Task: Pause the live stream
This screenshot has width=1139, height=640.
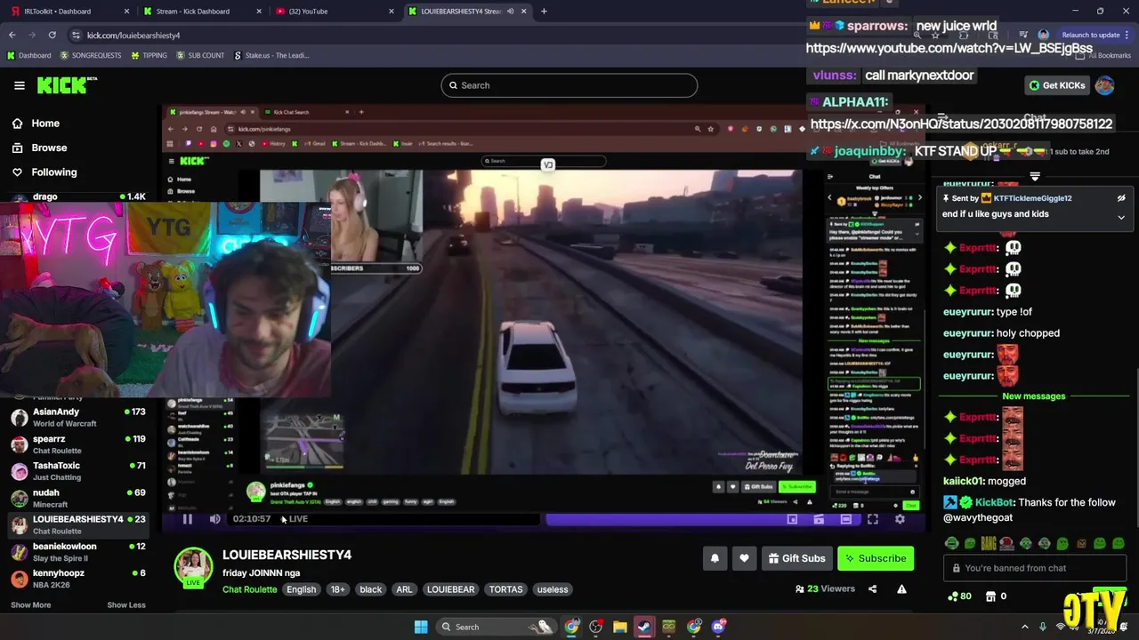Action: (x=188, y=519)
